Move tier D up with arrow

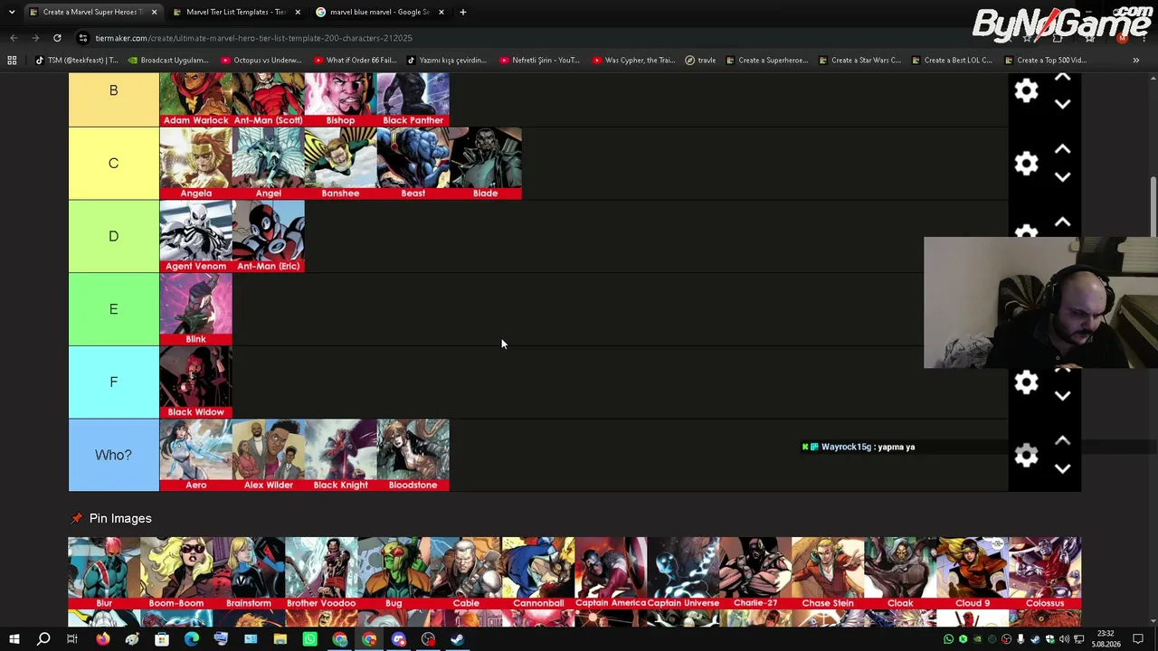point(1063,222)
